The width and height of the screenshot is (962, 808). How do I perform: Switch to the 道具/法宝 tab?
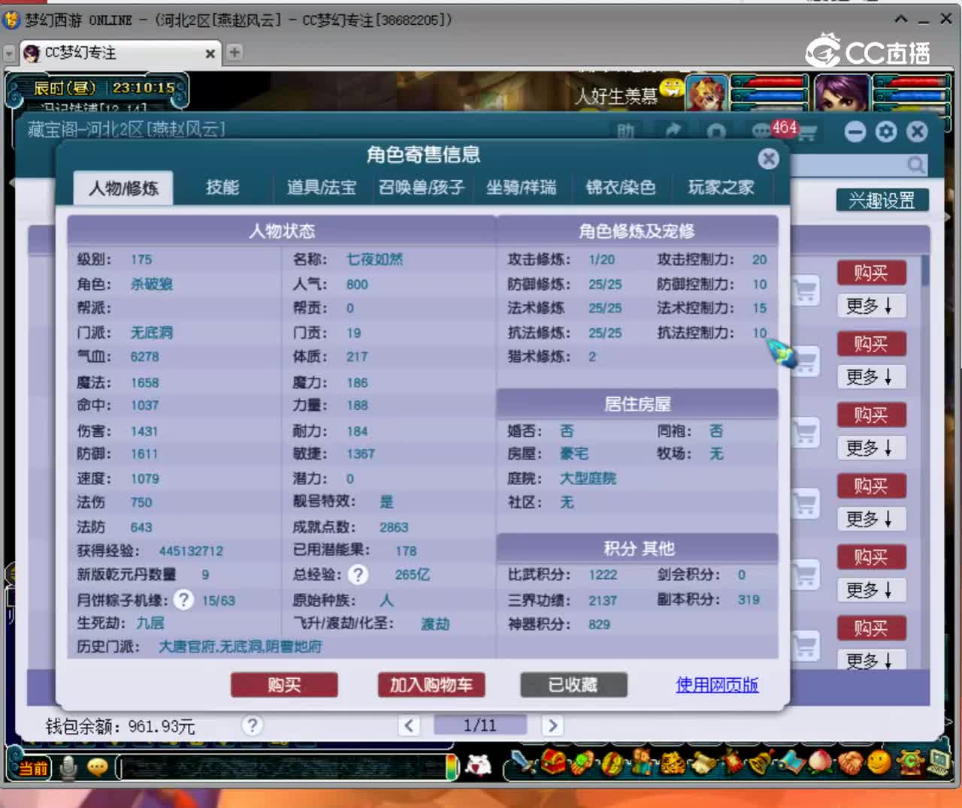(322, 187)
